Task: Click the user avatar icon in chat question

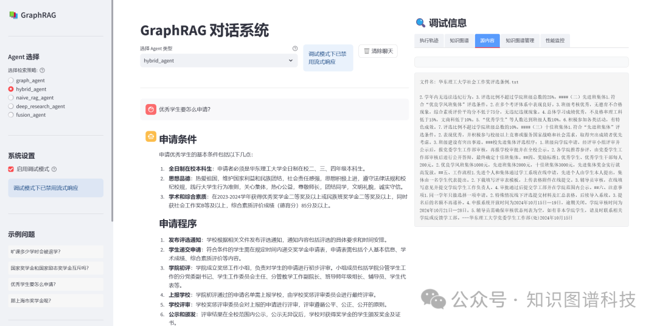Action: pyautogui.click(x=151, y=109)
